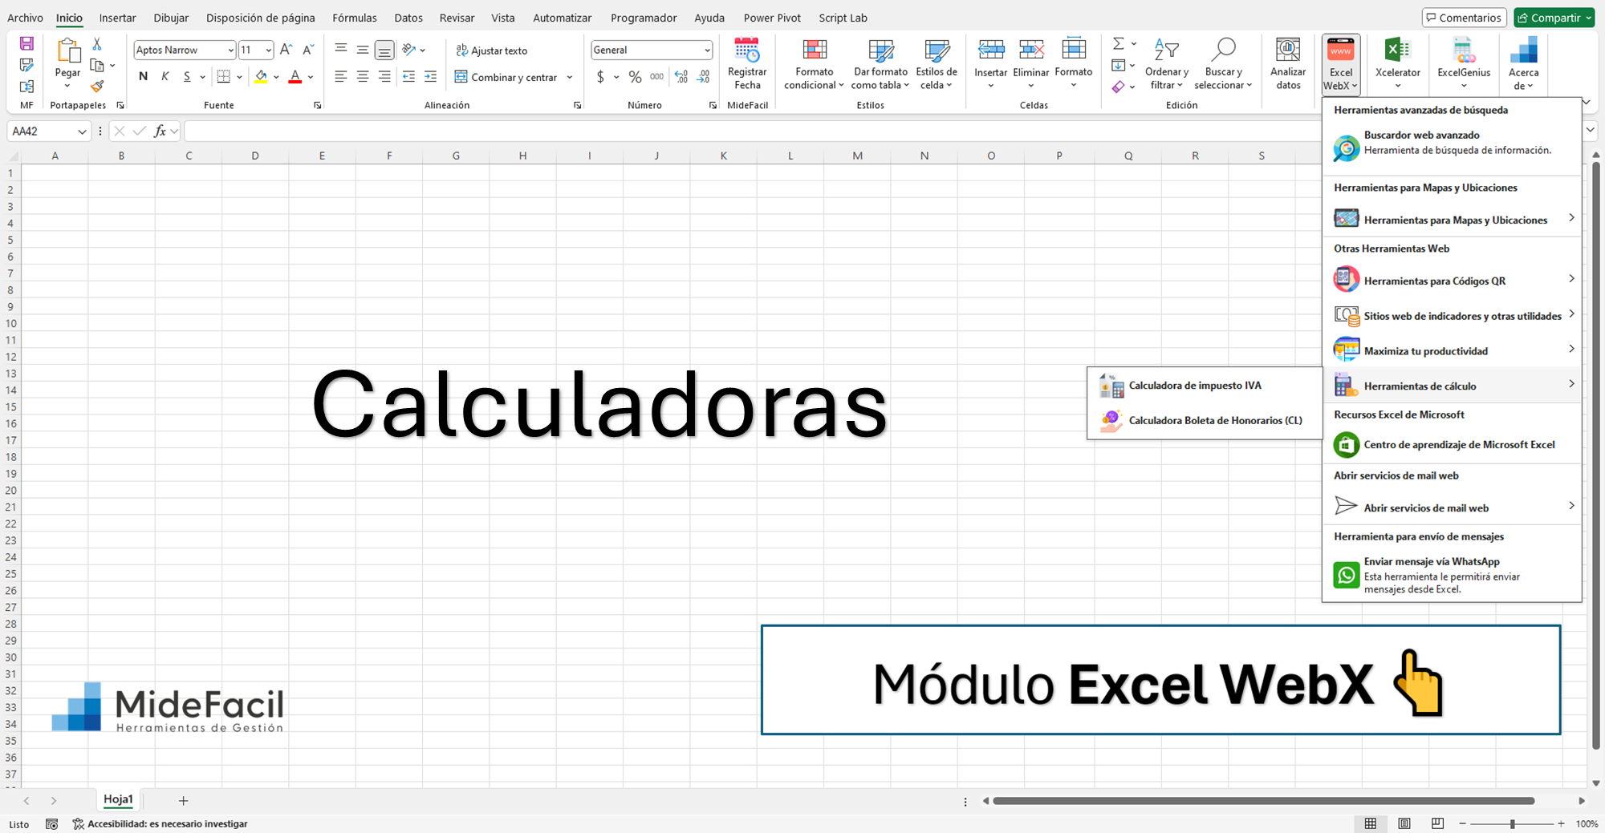Image resolution: width=1605 pixels, height=833 pixels.
Task: Expand Sitios web de indicadores submenu
Action: click(x=1452, y=316)
